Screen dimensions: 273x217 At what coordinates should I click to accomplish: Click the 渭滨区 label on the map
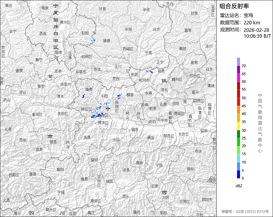pos(103,123)
